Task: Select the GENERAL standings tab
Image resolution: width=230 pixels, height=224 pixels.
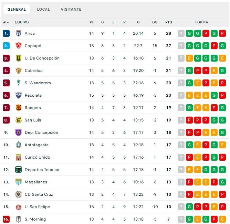Action: pos(17,9)
